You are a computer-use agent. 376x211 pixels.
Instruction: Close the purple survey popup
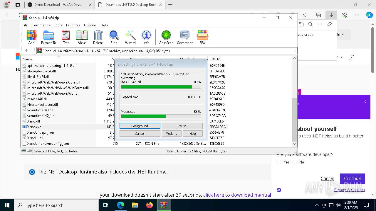click(365, 102)
